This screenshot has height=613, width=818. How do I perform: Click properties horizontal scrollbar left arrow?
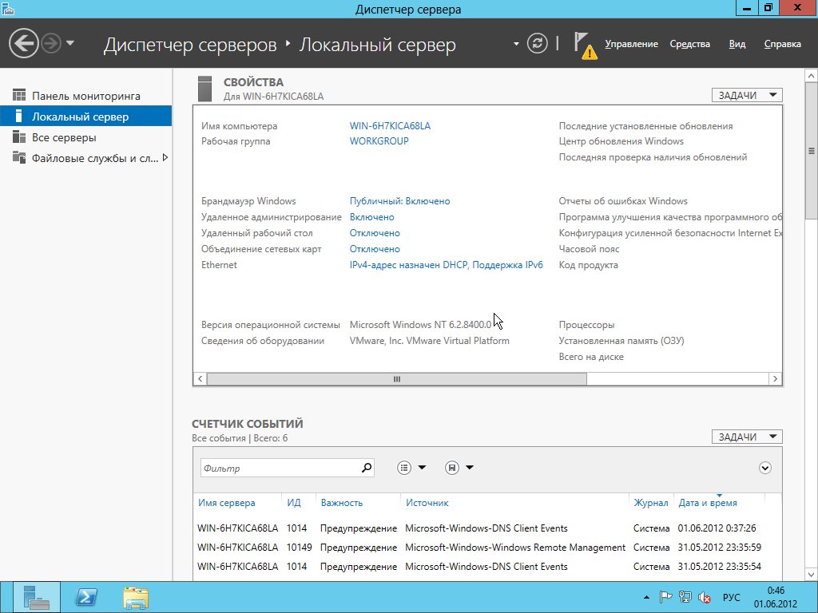(201, 379)
